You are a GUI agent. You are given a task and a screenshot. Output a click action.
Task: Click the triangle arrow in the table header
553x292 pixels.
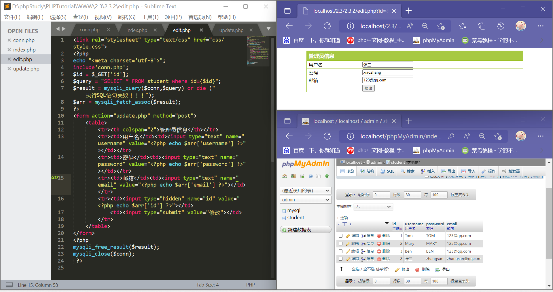click(387, 224)
